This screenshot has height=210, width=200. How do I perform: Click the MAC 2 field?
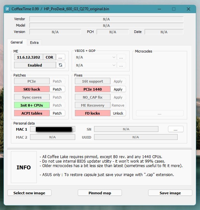pyautogui.click(x=52, y=137)
